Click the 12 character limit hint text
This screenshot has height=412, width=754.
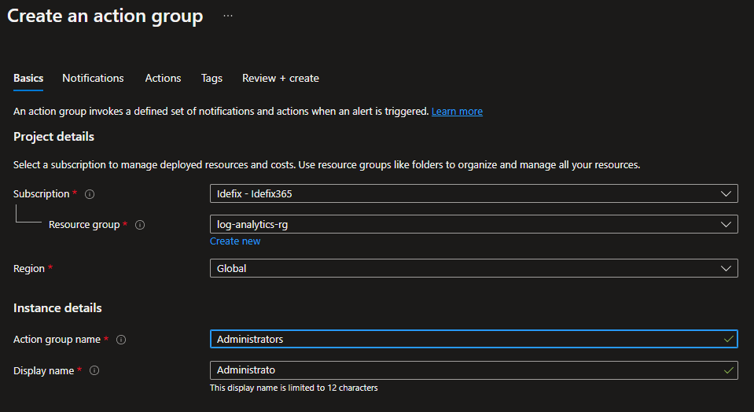click(294, 388)
